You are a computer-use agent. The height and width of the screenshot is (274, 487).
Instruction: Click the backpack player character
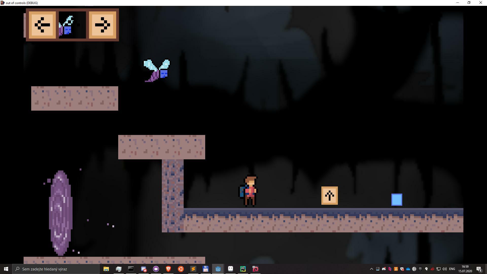(249, 191)
